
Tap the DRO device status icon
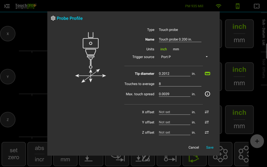(x=238, y=6)
